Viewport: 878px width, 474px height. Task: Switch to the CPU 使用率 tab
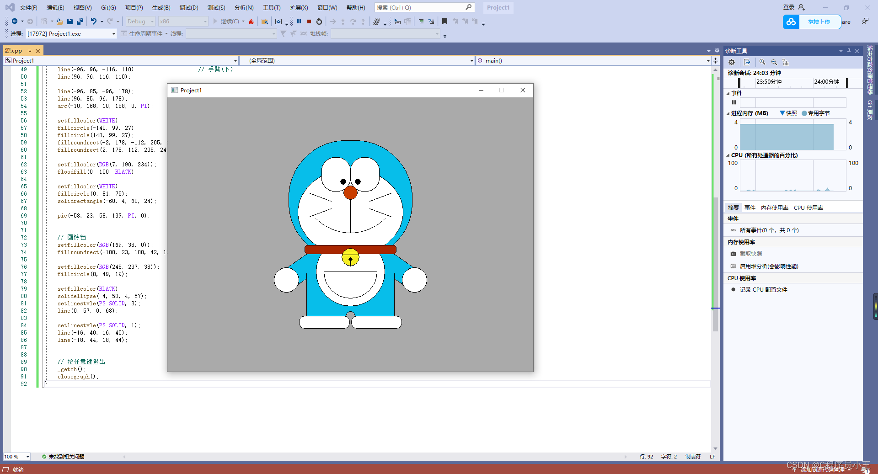808,208
